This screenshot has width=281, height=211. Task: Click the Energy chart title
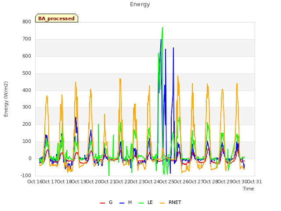[140, 4]
